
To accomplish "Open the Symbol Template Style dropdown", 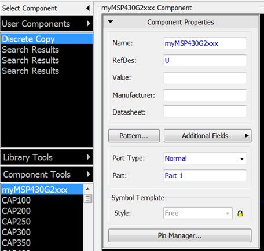I will pos(198,213).
